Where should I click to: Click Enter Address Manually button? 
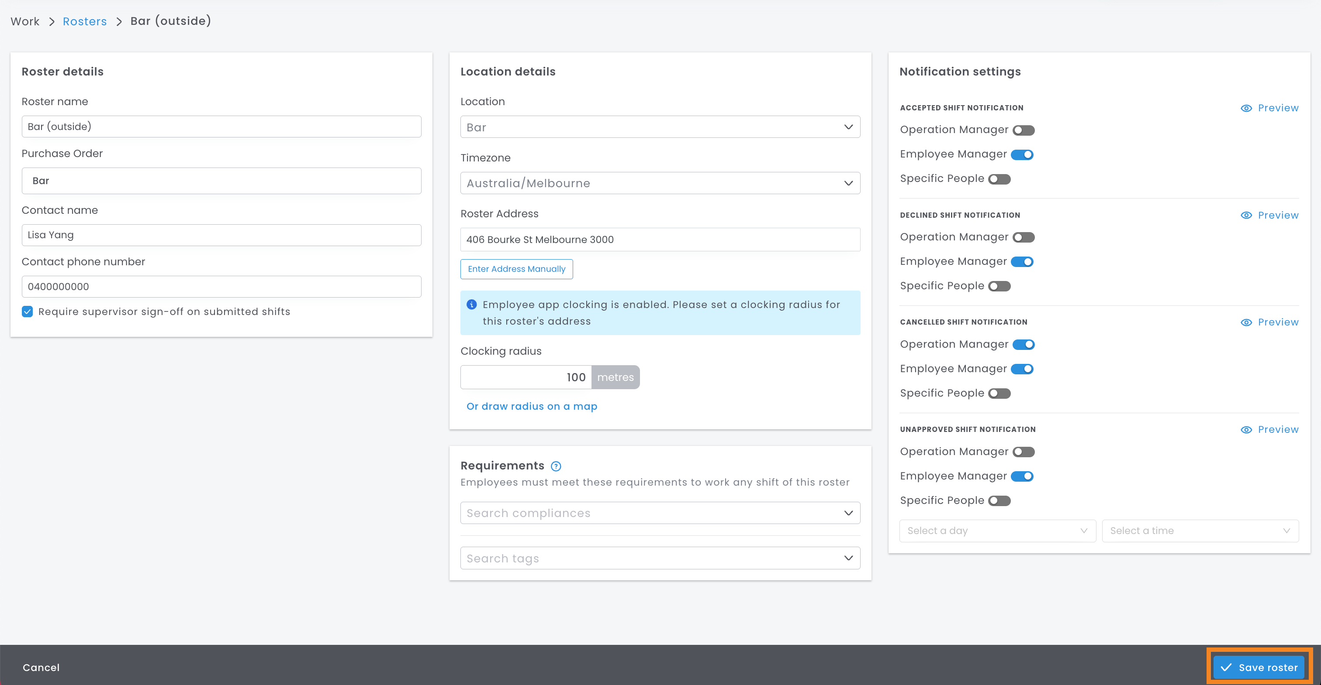[x=516, y=269]
